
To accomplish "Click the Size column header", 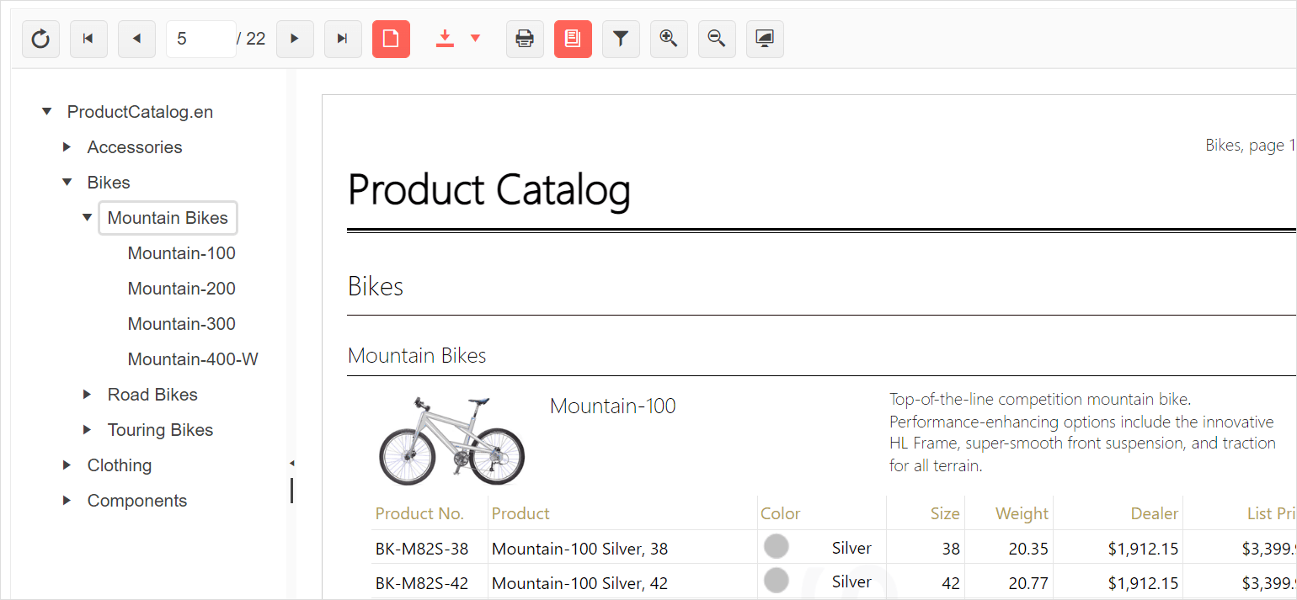I will 945,513.
